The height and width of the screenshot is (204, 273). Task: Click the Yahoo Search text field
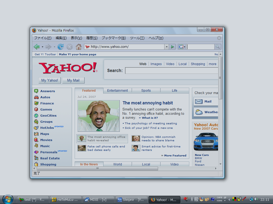[x=172, y=70]
